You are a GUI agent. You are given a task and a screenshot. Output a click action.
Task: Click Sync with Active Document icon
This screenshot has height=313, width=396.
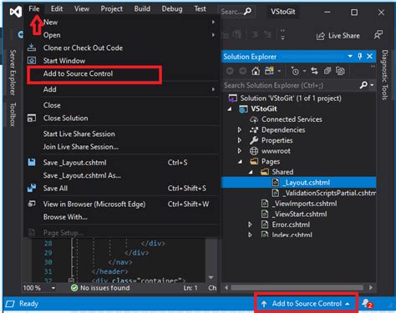pos(314,71)
